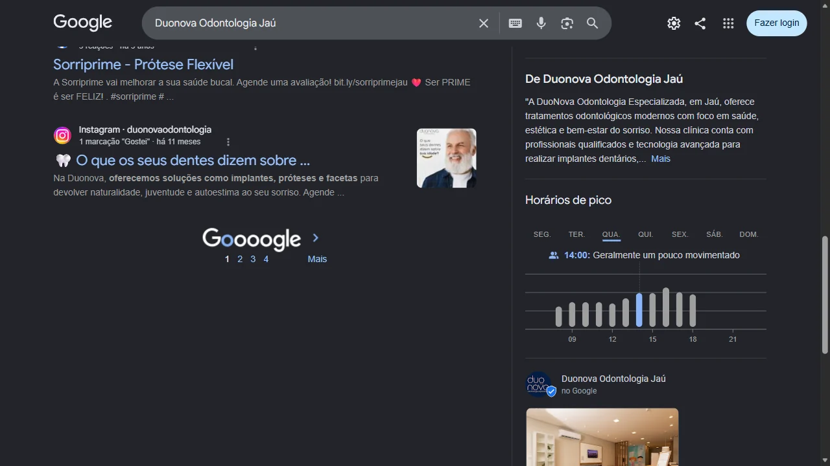Image resolution: width=830 pixels, height=466 pixels.
Task: Click the magnifying glass search button
Action: point(593,23)
